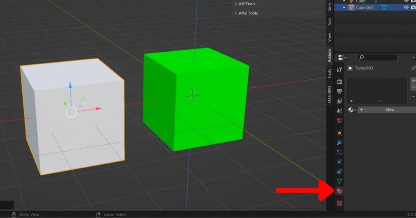Open the browse material dropdown
This screenshot has height=218, width=416.
point(353,110)
